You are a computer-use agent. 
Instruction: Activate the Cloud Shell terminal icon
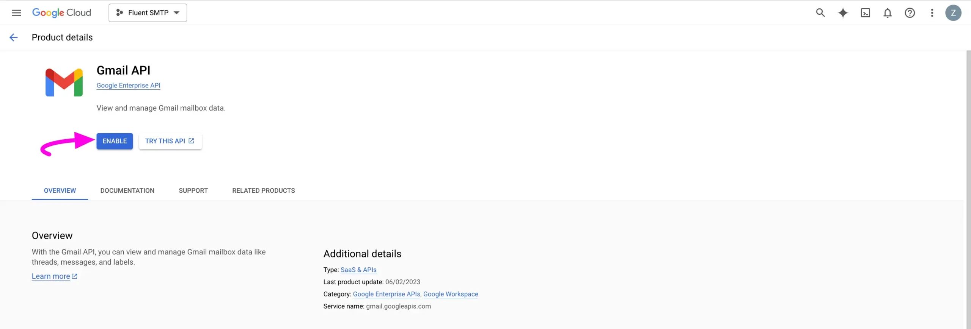865,12
